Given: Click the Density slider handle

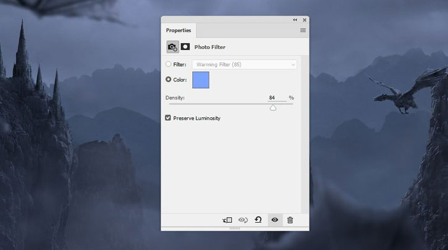Looking at the screenshot, I should [x=273, y=107].
